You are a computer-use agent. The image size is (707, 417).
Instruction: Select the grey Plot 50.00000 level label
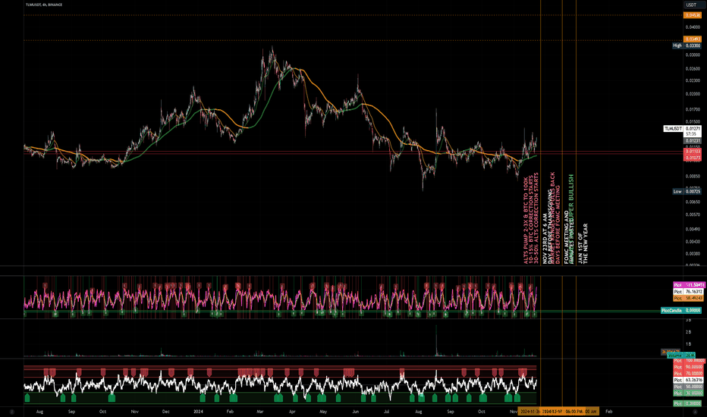pos(689,387)
